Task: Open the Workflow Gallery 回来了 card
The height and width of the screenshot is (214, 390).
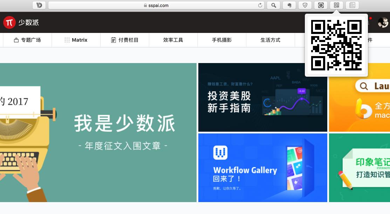Action: 263,168
